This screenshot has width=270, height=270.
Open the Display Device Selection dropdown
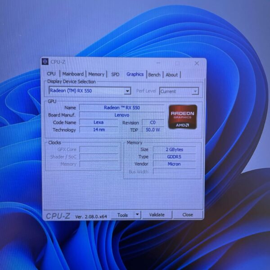(x=90, y=91)
